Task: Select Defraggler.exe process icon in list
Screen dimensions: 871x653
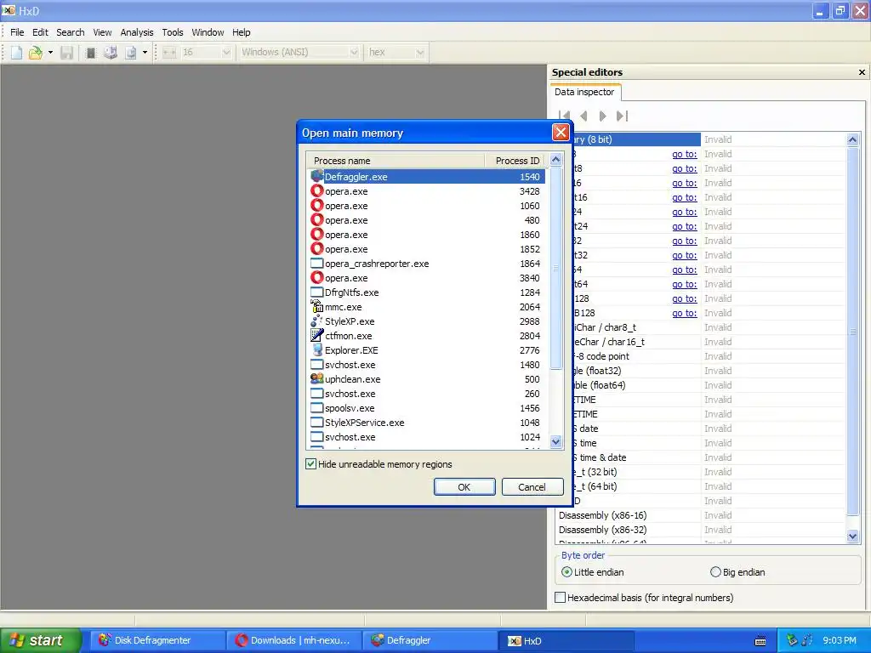Action: [316, 177]
